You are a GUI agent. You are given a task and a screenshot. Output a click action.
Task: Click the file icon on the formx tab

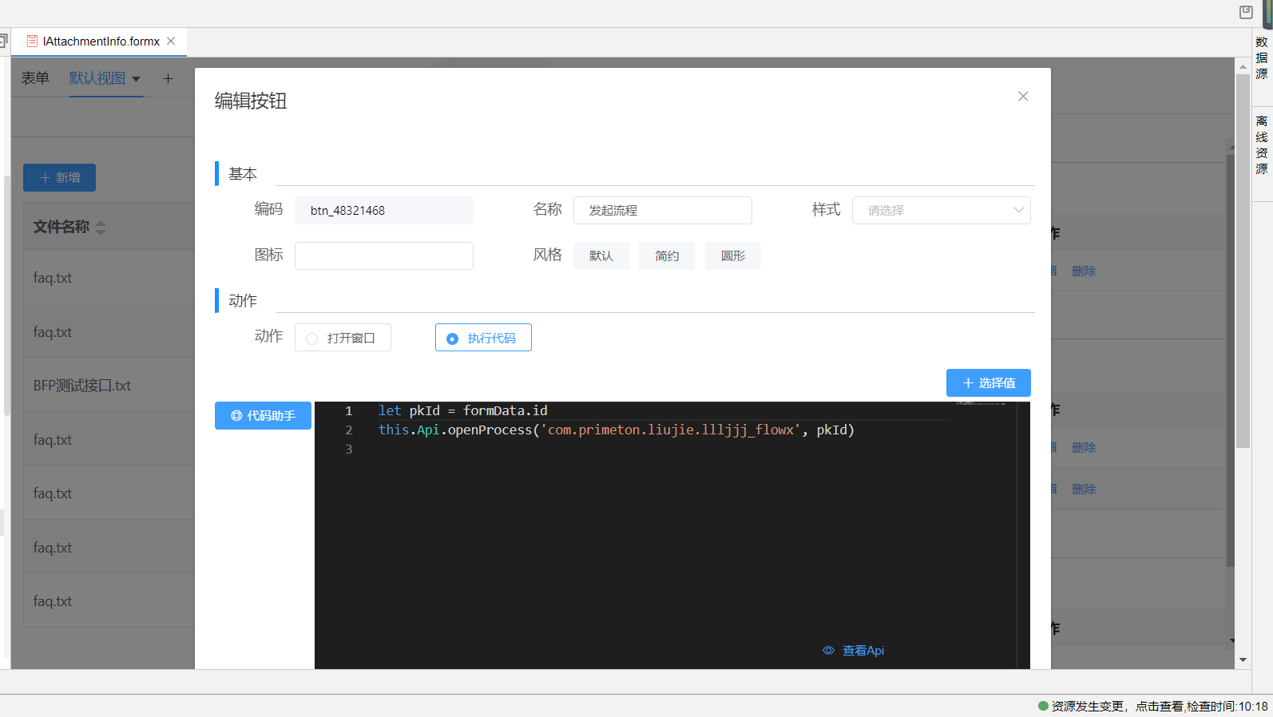[32, 42]
